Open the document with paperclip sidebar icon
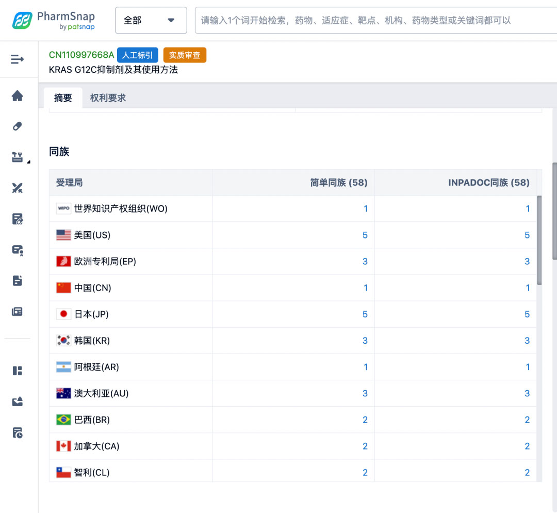 pos(18,219)
